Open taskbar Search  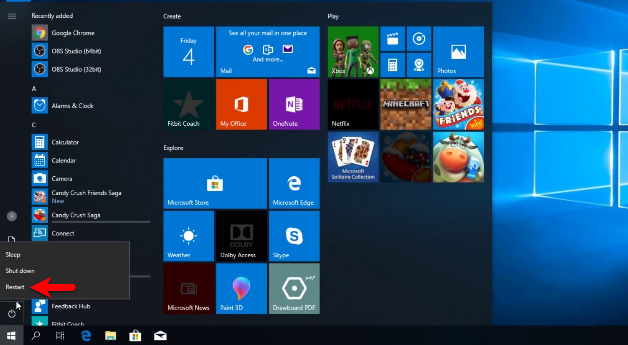tap(36, 336)
